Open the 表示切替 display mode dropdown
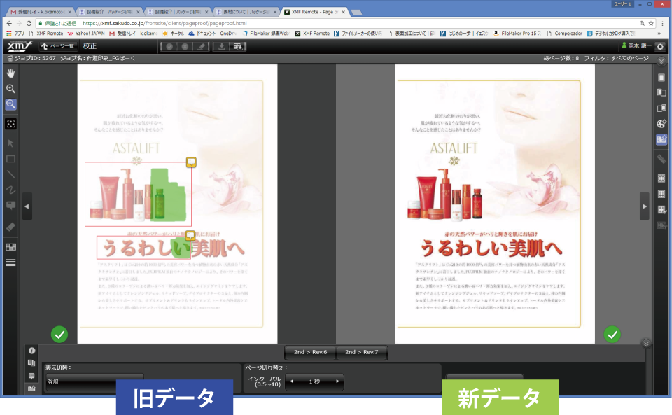Screen dimensions: 672x415 (94, 381)
